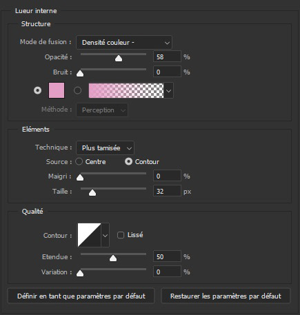Click Restaurer les paramètres par défaut
The height and width of the screenshot is (315, 300).
[x=226, y=296]
